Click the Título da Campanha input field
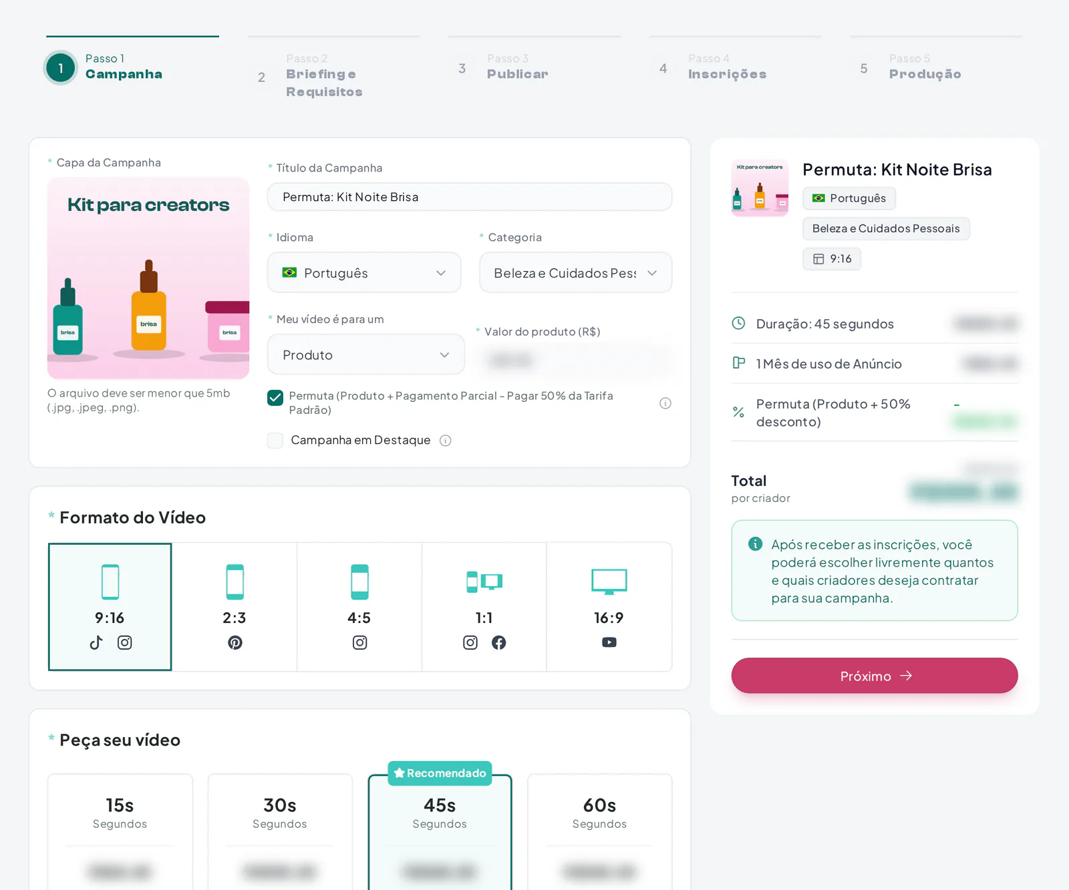Image resolution: width=1069 pixels, height=890 pixels. coord(470,197)
